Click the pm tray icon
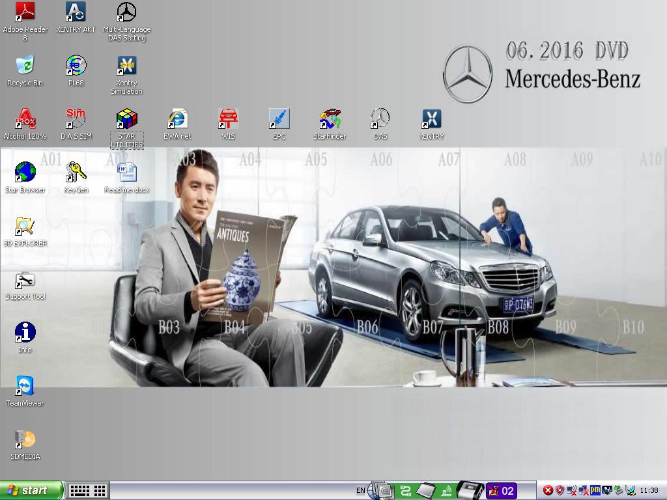This screenshot has width=667, height=500. click(595, 491)
